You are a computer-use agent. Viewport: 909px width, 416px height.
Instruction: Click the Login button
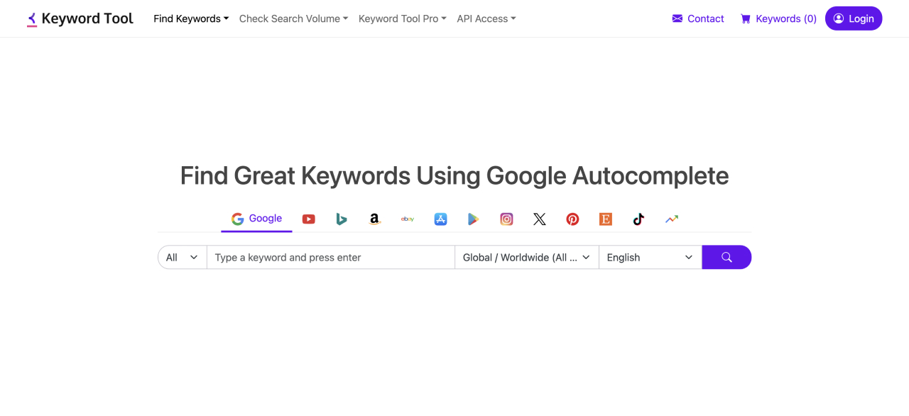point(854,18)
